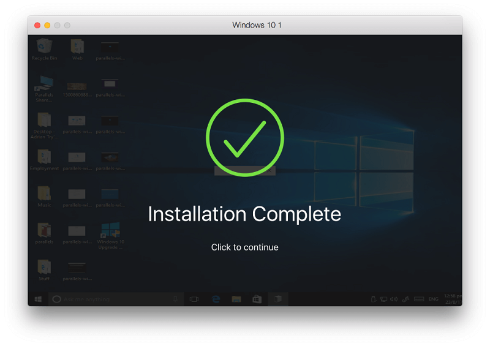Open Task View from taskbar

click(194, 299)
